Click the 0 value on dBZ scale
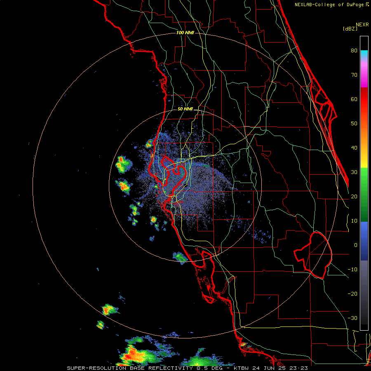371x371 pixels. (356, 245)
